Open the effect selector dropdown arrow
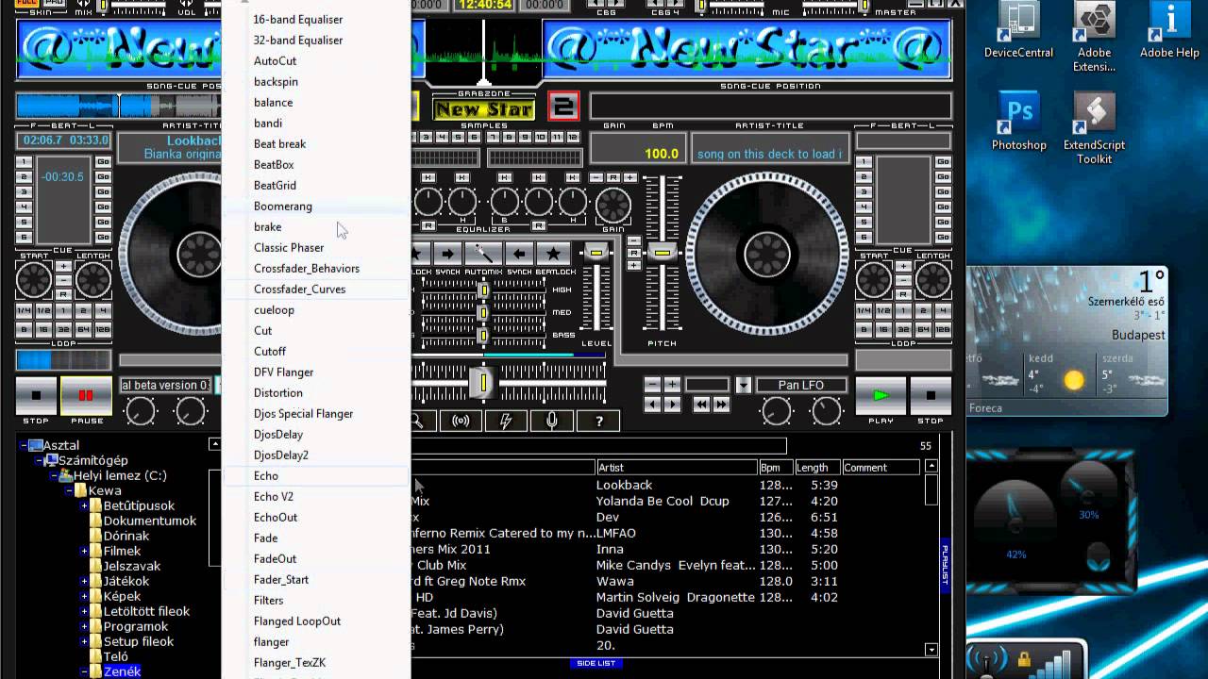This screenshot has height=679, width=1208. click(x=744, y=385)
